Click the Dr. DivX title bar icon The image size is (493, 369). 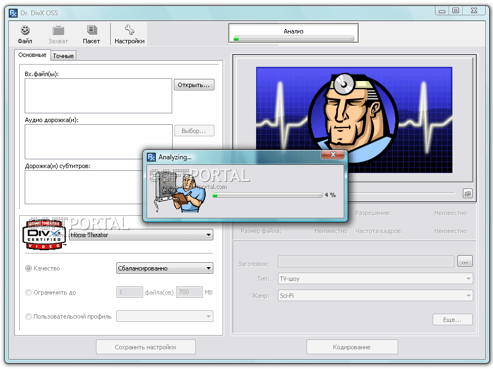click(13, 13)
